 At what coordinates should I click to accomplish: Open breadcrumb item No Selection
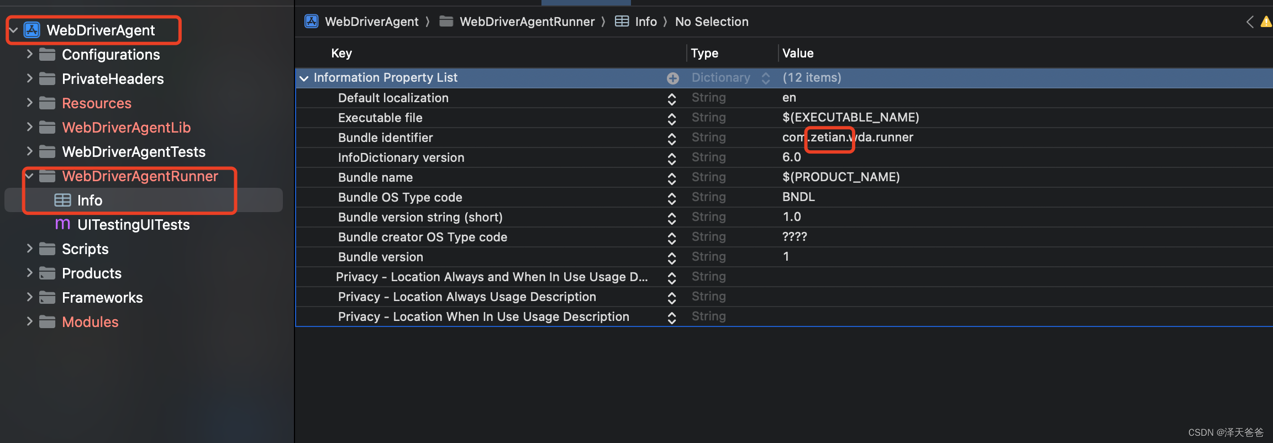point(712,22)
